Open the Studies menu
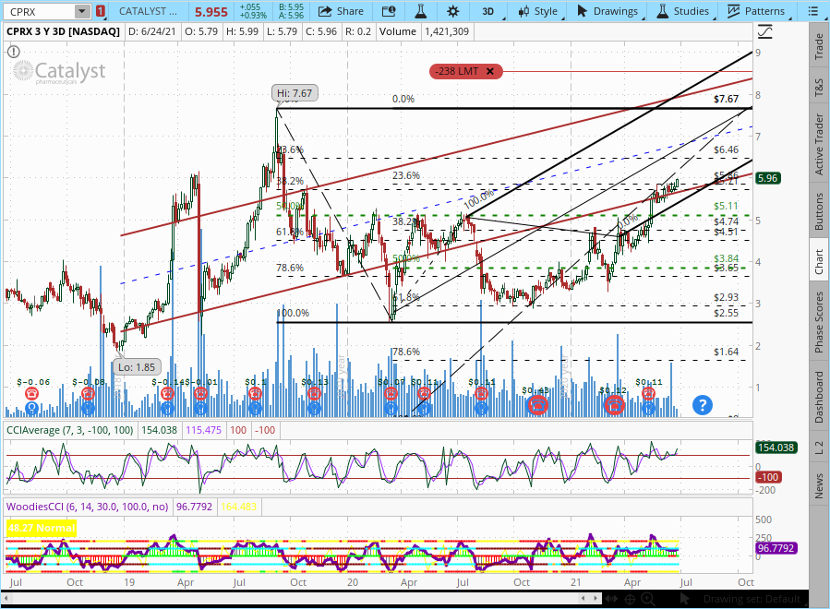The width and height of the screenshot is (830, 609). [x=682, y=11]
